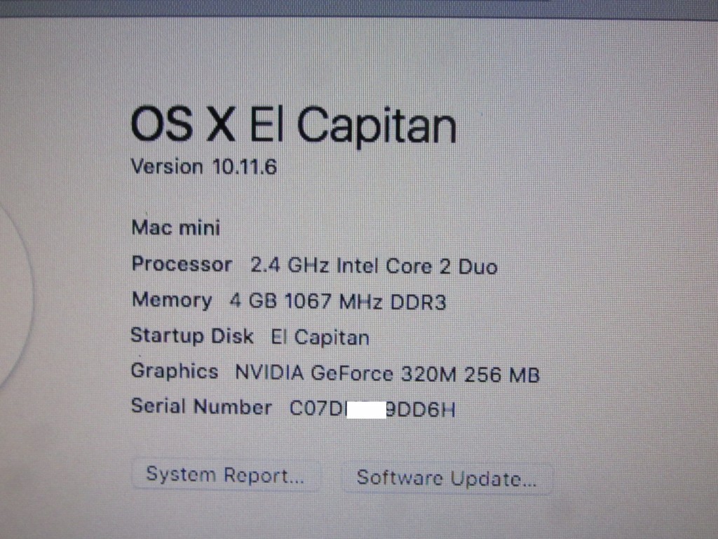Select the El Capitan startup disk name
Image resolution: width=718 pixels, height=539 pixels.
point(320,338)
